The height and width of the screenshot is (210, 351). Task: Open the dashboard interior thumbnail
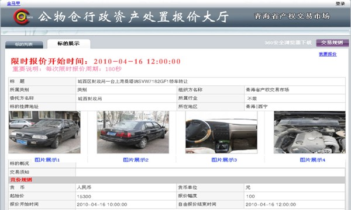pos(221,132)
